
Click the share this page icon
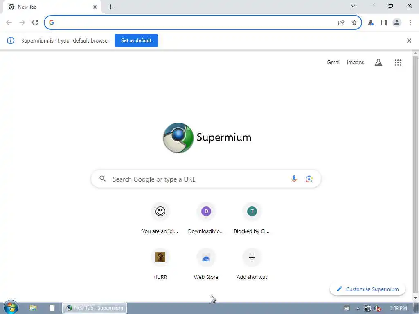(x=341, y=23)
